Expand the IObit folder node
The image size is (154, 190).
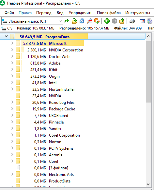coord(12,69)
